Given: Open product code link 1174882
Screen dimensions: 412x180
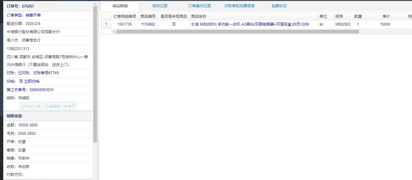Looking at the screenshot, I should click(x=148, y=24).
